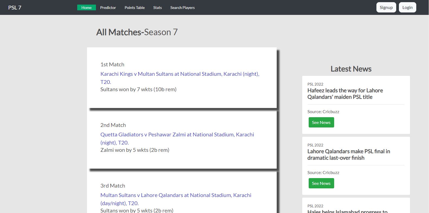Image resolution: width=429 pixels, height=213 pixels.
Task: Click headline 'Hafeez leads the way for Lahore Qalandars'
Action: tap(345, 94)
